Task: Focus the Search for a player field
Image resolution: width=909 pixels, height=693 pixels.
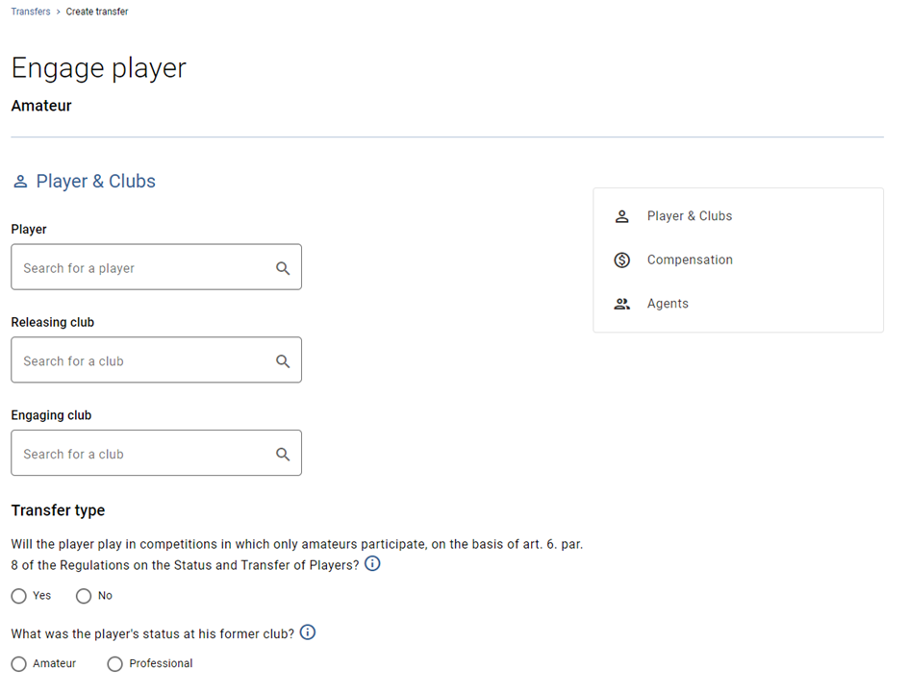Action: point(156,267)
